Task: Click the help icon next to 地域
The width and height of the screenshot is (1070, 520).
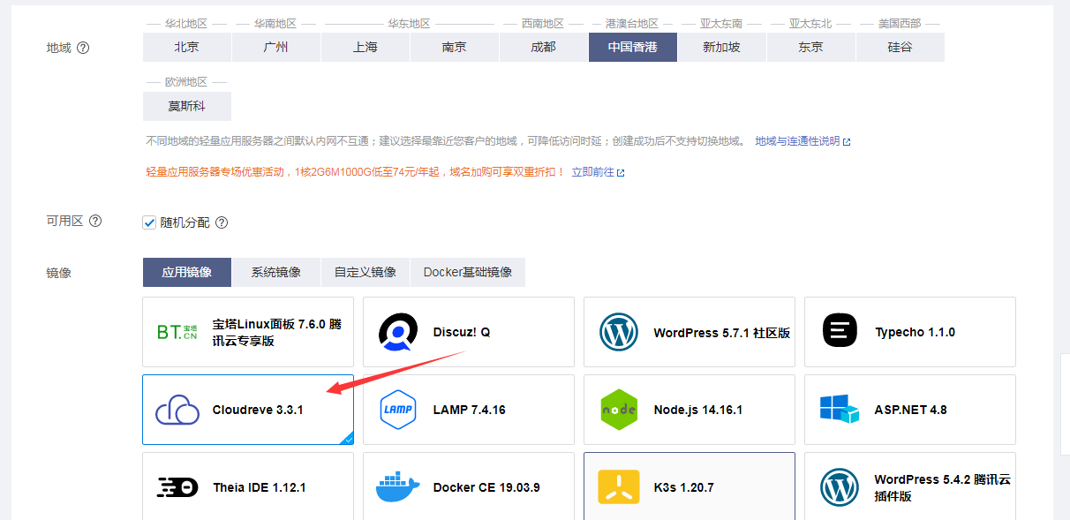Action: [83, 48]
